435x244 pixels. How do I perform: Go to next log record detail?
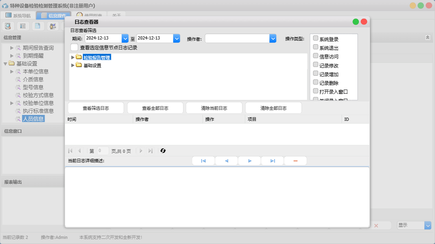[x=250, y=161]
